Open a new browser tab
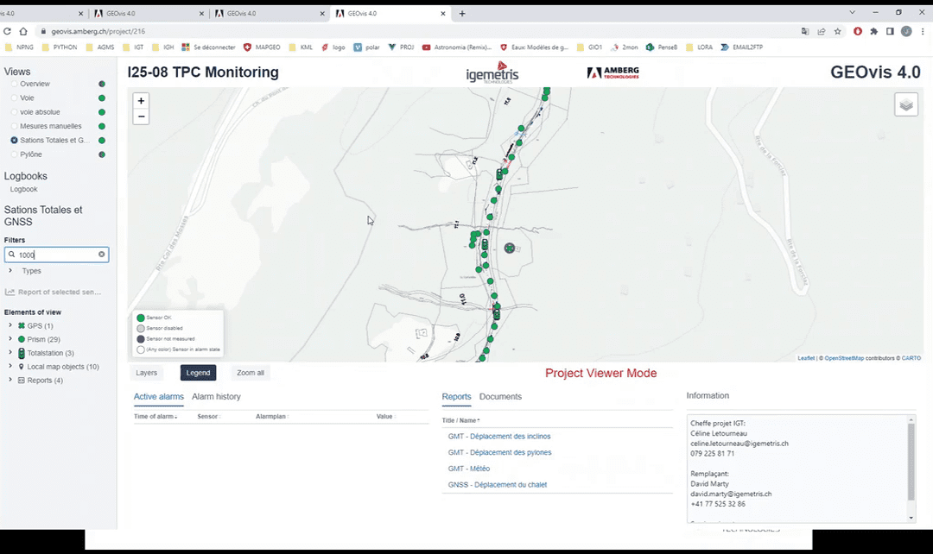 (x=462, y=14)
